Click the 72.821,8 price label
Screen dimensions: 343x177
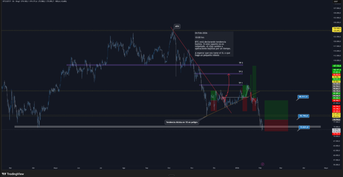(x=304, y=127)
